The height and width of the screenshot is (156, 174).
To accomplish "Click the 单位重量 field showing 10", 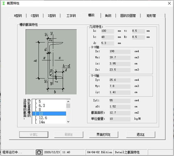I will click(x=120, y=119).
